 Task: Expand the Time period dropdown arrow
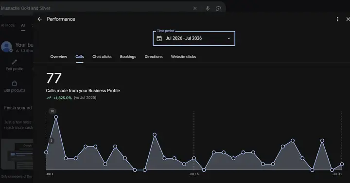[x=229, y=38]
